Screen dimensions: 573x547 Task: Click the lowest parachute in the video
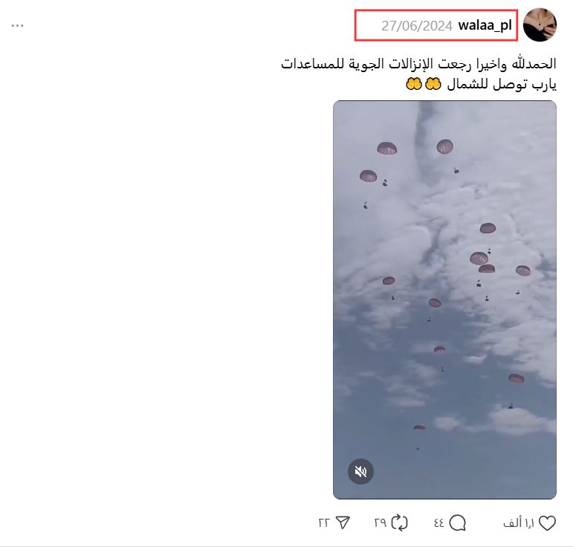point(419,427)
